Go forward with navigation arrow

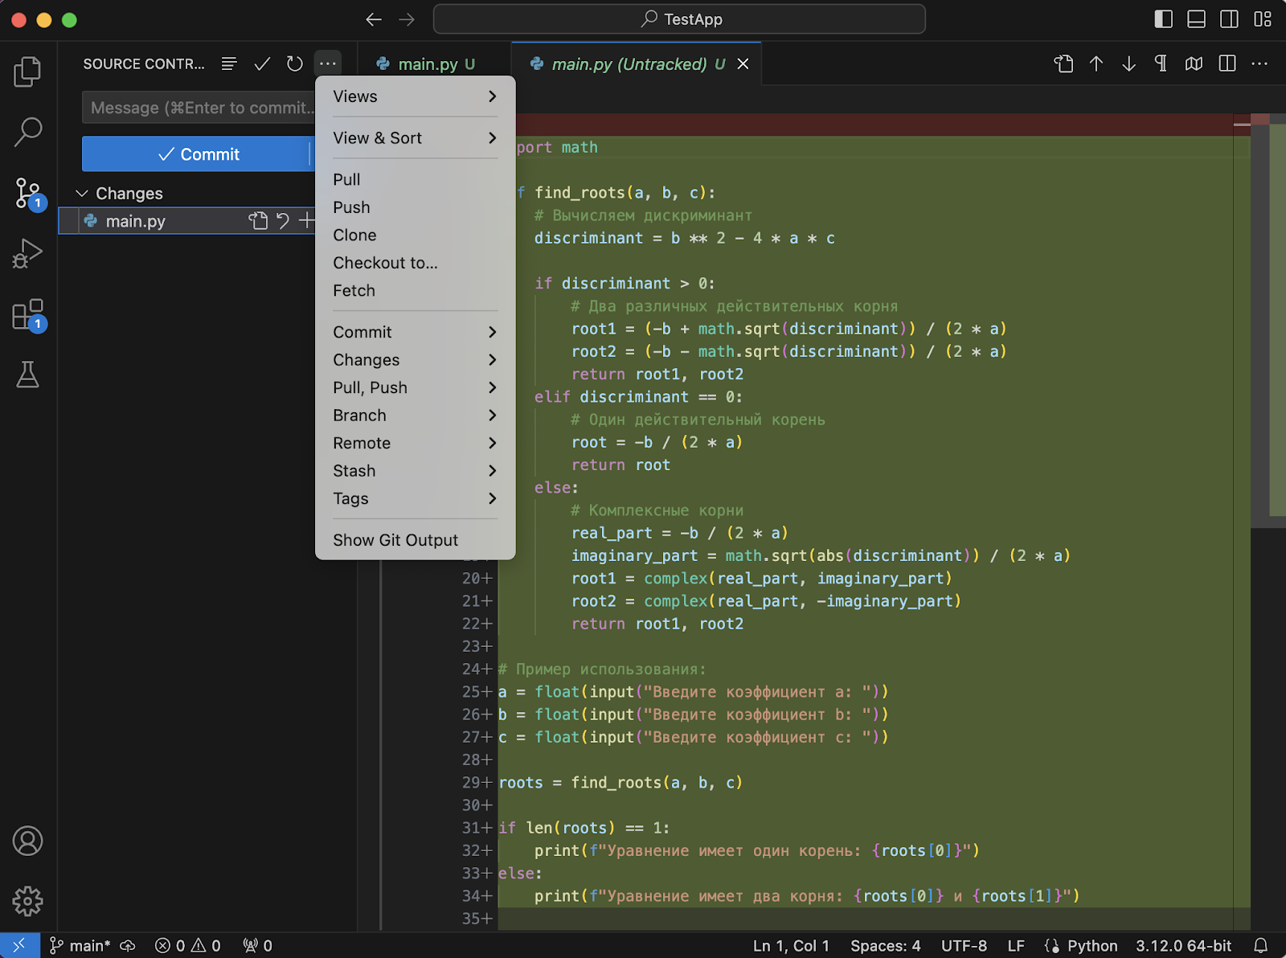(407, 19)
